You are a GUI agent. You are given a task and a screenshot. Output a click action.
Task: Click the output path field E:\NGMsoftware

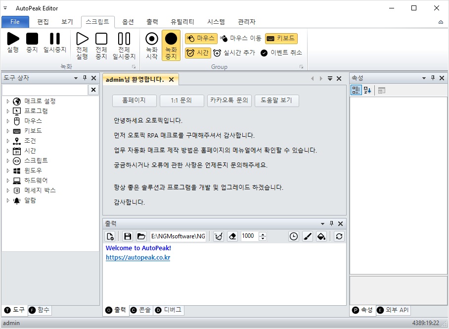click(178, 237)
